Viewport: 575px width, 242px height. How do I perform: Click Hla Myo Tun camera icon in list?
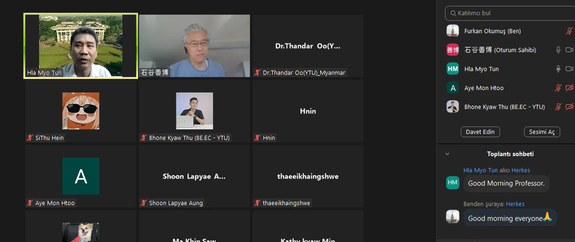click(x=569, y=69)
